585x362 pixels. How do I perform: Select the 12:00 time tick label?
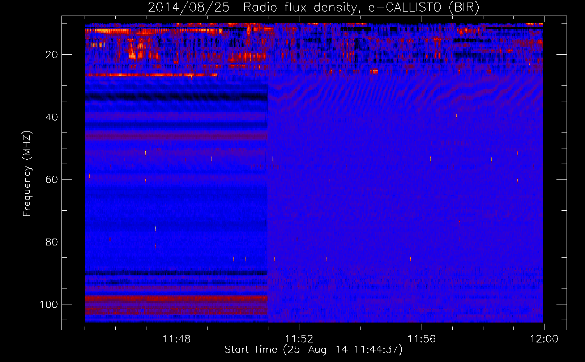(x=544, y=339)
